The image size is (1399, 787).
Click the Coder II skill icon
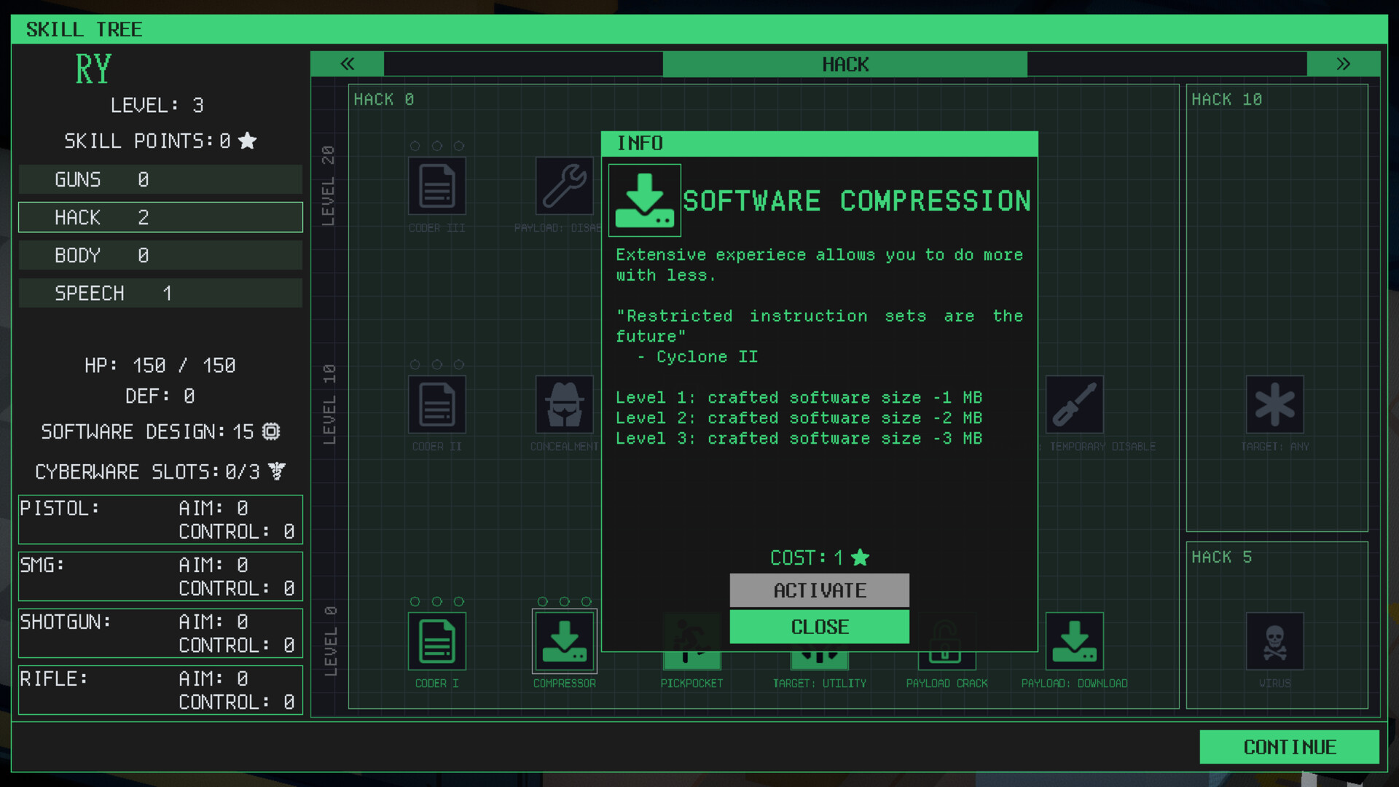[436, 404]
